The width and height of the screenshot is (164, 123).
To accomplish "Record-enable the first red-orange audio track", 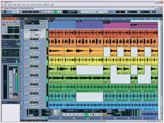I will tap(40, 30).
